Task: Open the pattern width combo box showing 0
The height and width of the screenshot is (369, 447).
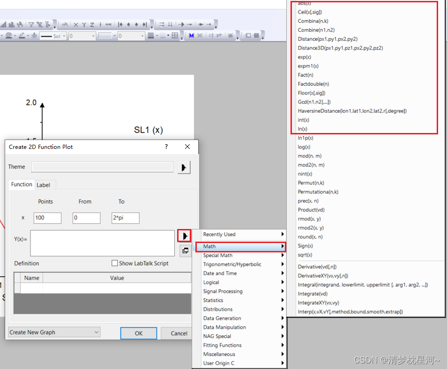Action: click(131, 36)
